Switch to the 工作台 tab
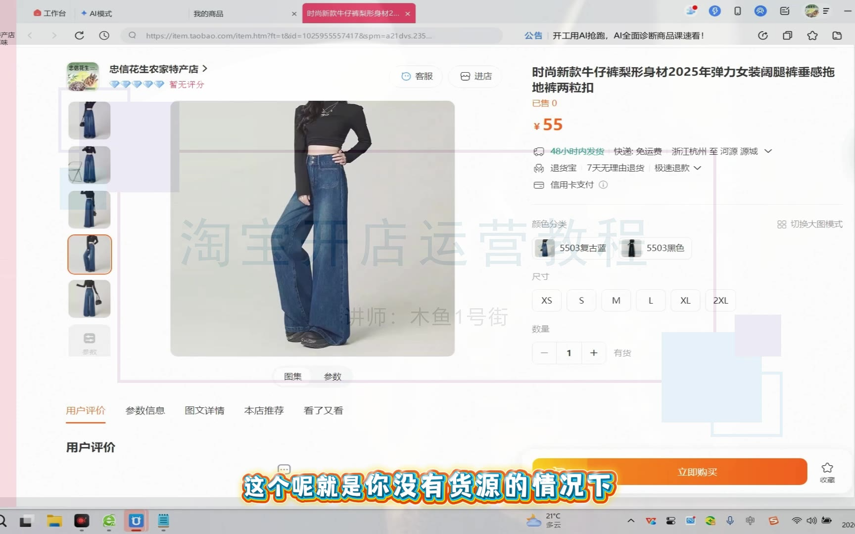This screenshot has height=534, width=855. (x=49, y=13)
